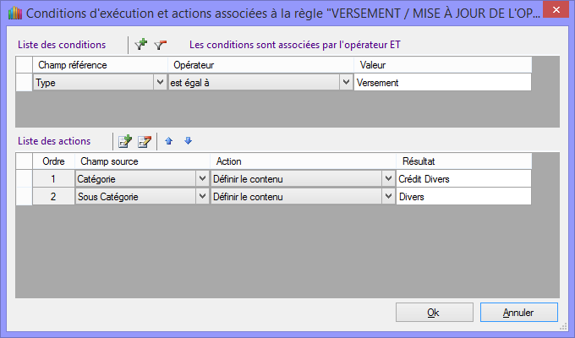This screenshot has height=338, width=575.
Task: Click the Annuler button
Action: tap(517, 312)
